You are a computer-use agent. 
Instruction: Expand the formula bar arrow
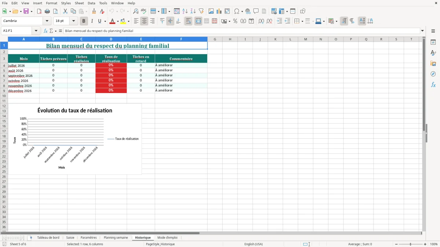[x=422, y=31]
